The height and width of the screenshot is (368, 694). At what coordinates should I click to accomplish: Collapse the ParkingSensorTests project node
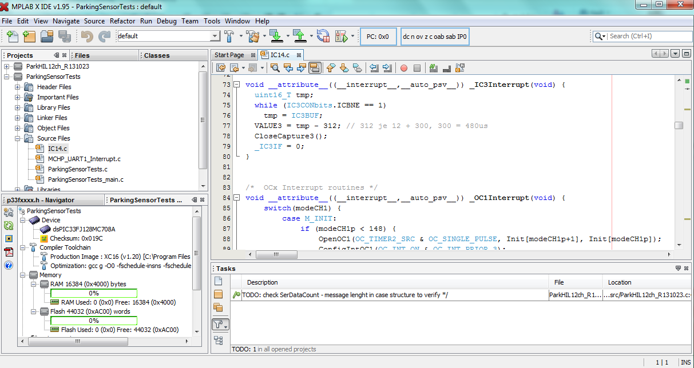click(x=7, y=77)
